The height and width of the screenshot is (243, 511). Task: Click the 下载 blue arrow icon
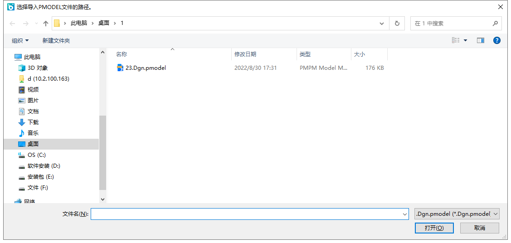(x=22, y=122)
